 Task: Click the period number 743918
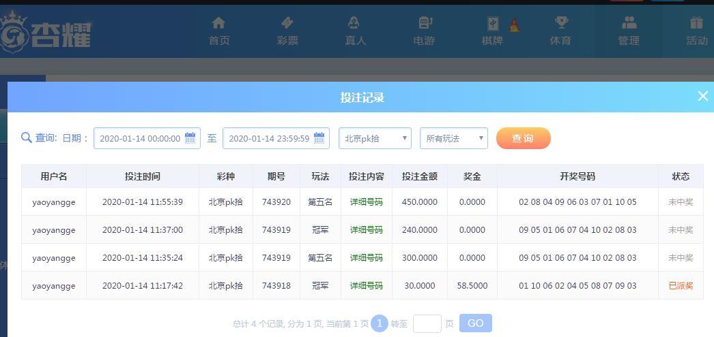(276, 286)
